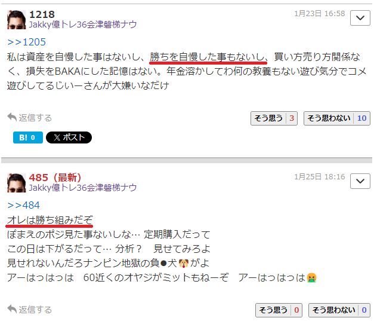Share via the X ポスト button
The height and width of the screenshot is (327, 374).
pyautogui.click(x=69, y=137)
